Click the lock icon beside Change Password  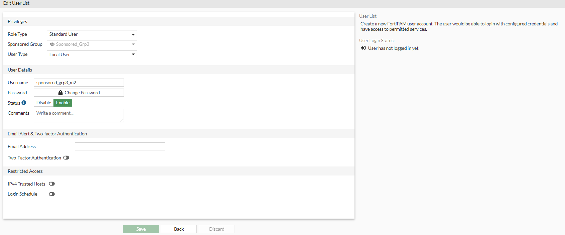60,93
